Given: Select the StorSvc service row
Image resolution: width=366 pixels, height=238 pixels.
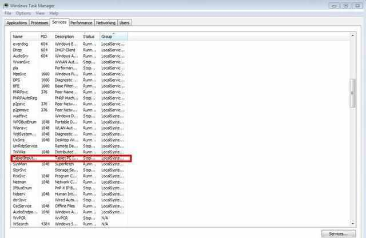Looking at the screenshot, I should tap(69, 170).
